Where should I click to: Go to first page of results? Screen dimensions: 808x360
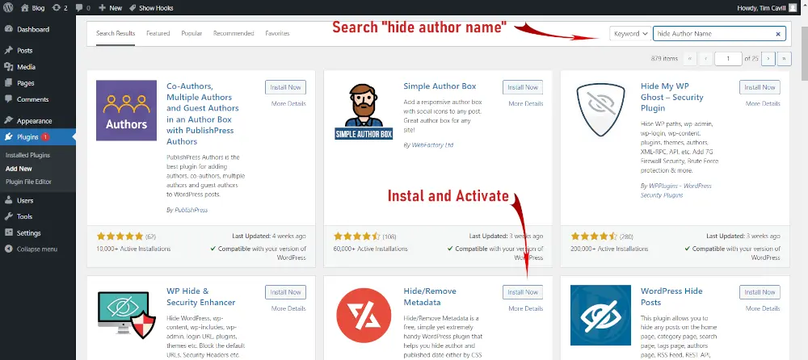(689, 58)
